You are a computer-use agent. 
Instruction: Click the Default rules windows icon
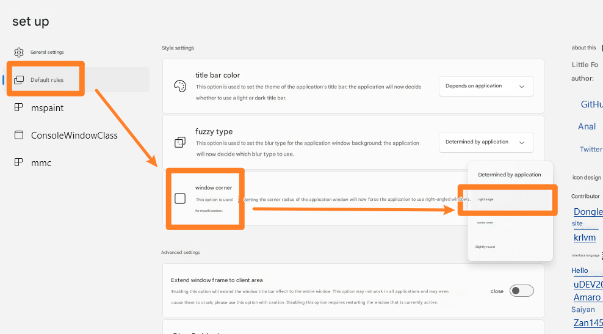[x=19, y=79]
